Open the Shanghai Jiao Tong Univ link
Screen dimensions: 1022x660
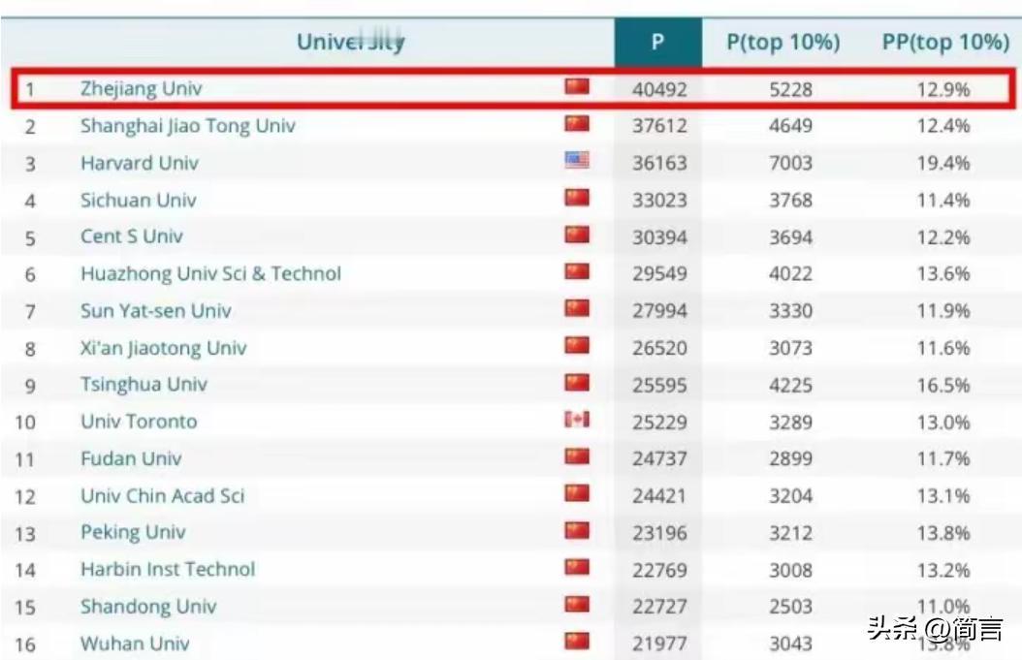[x=188, y=126]
